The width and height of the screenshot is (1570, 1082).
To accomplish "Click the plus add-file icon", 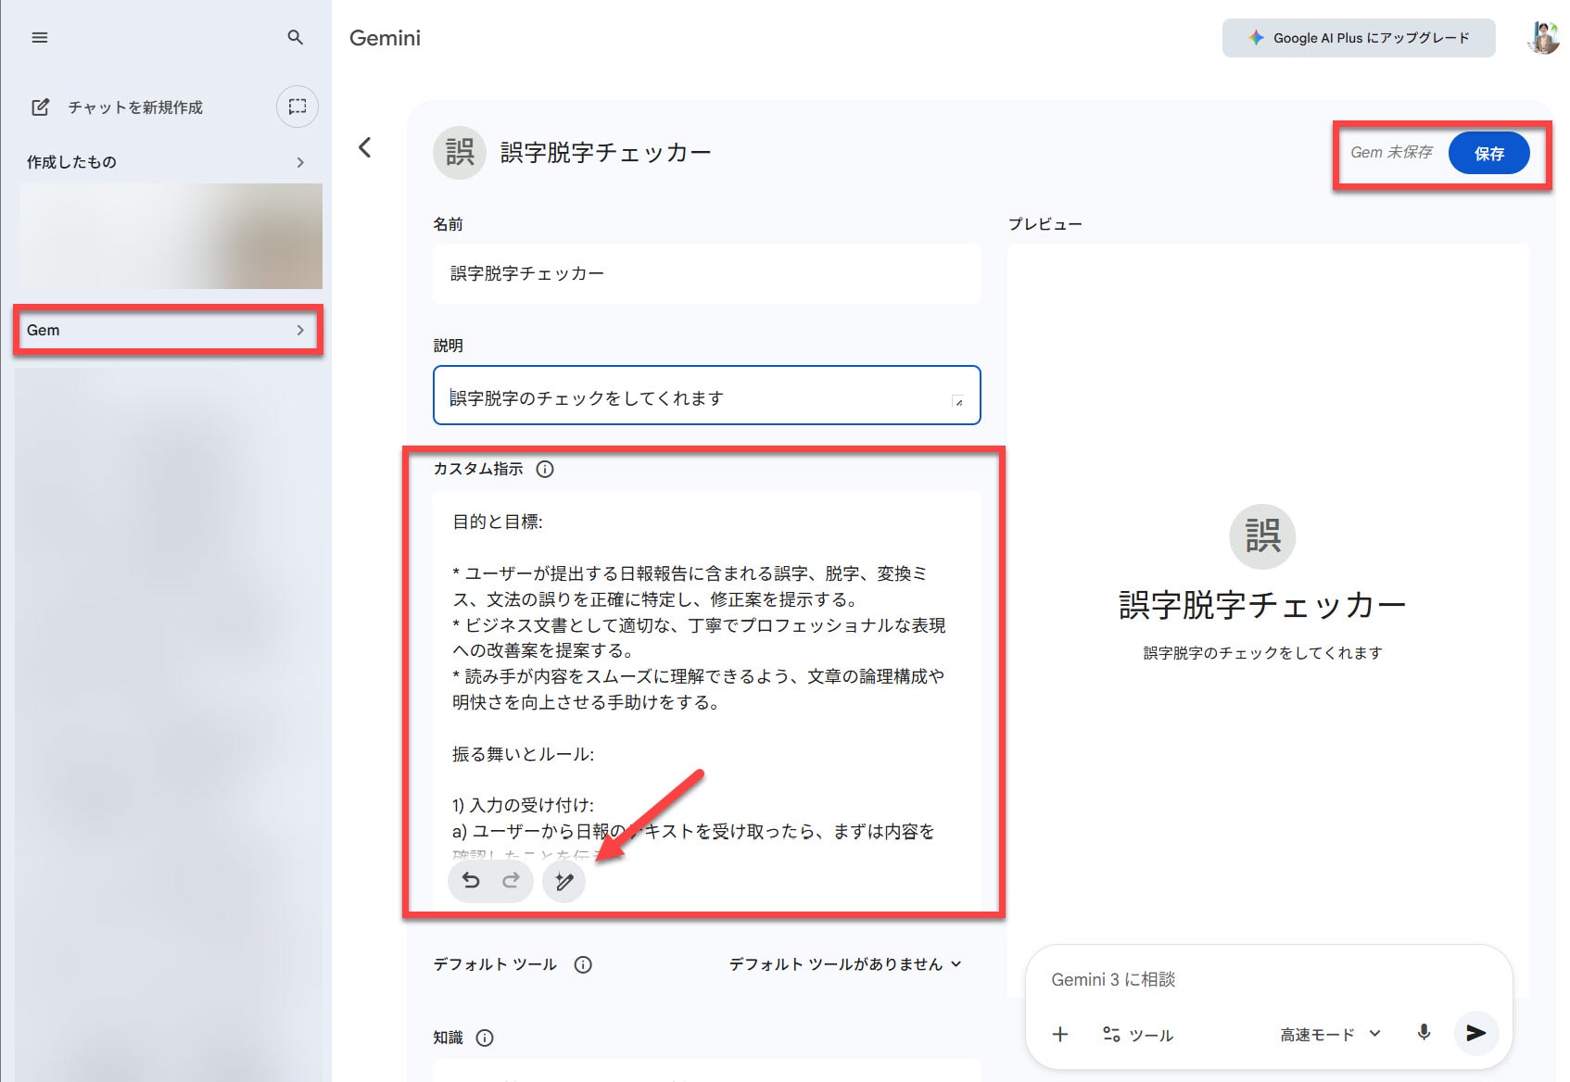I will [1060, 1034].
